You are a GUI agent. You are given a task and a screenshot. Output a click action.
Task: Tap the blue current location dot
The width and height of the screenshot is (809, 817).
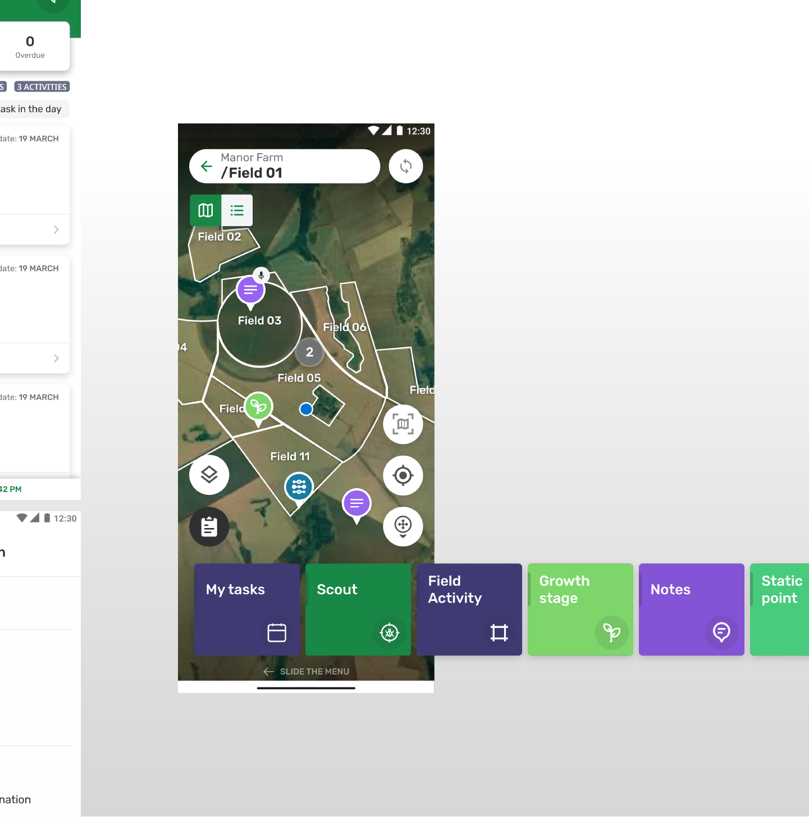pos(306,409)
